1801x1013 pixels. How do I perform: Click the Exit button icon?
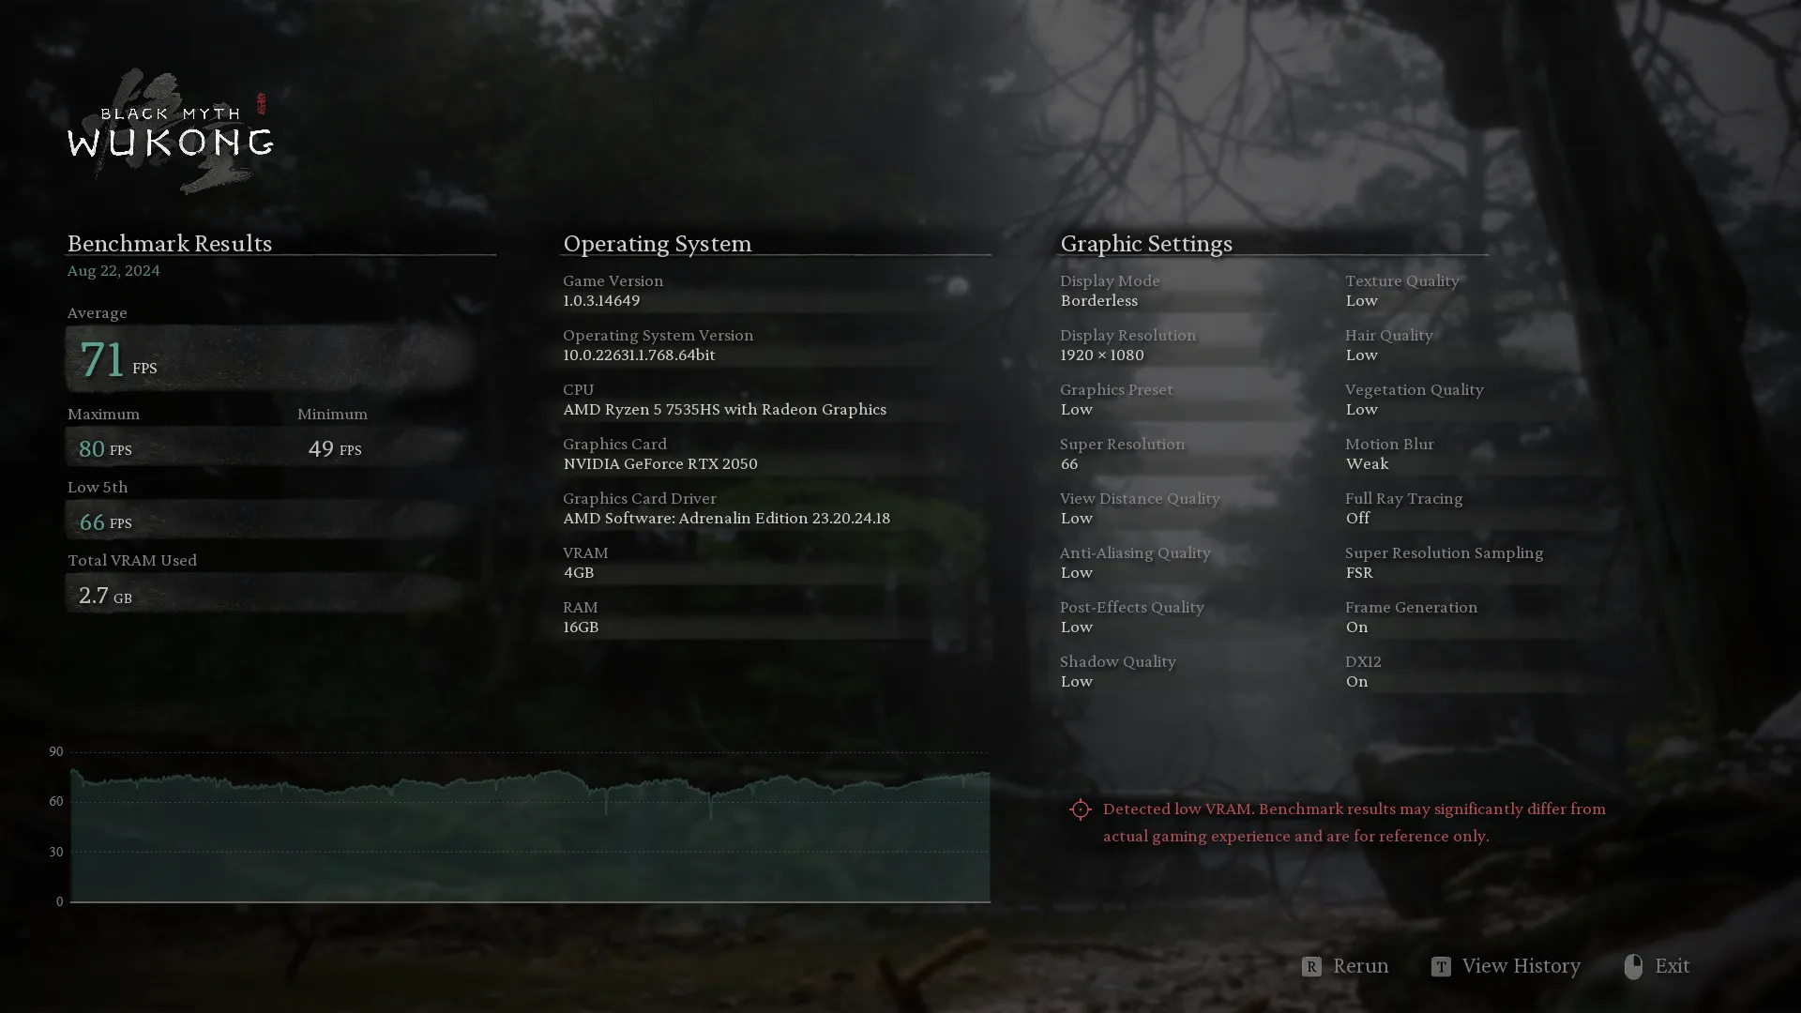tap(1633, 966)
